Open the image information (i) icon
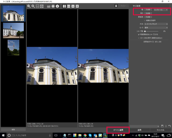Viewport: 172px width, 138px height. (57, 6)
